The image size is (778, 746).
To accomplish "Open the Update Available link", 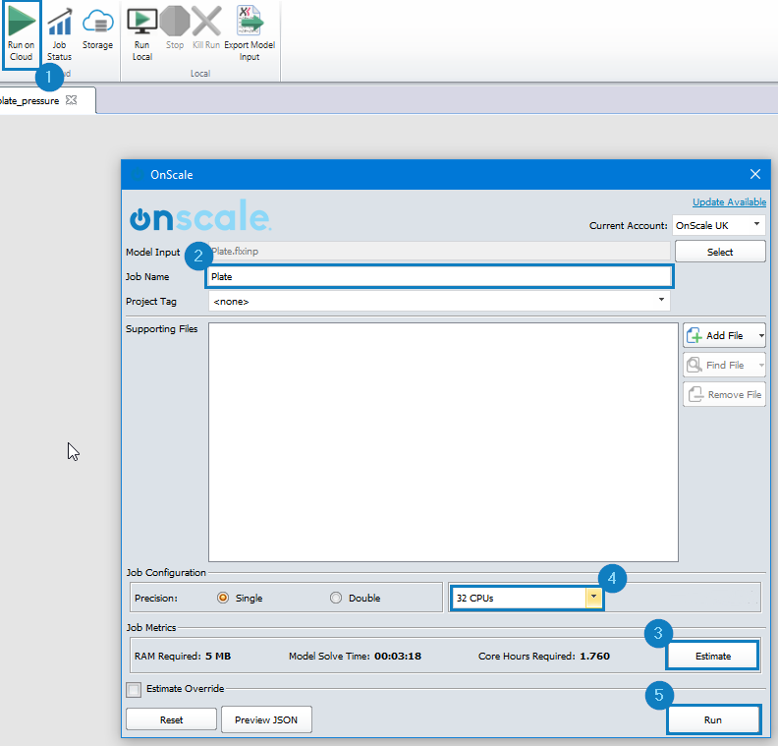I will pyautogui.click(x=729, y=202).
